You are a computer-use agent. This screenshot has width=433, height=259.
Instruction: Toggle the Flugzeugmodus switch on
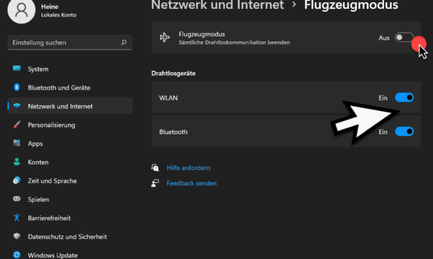tap(404, 37)
